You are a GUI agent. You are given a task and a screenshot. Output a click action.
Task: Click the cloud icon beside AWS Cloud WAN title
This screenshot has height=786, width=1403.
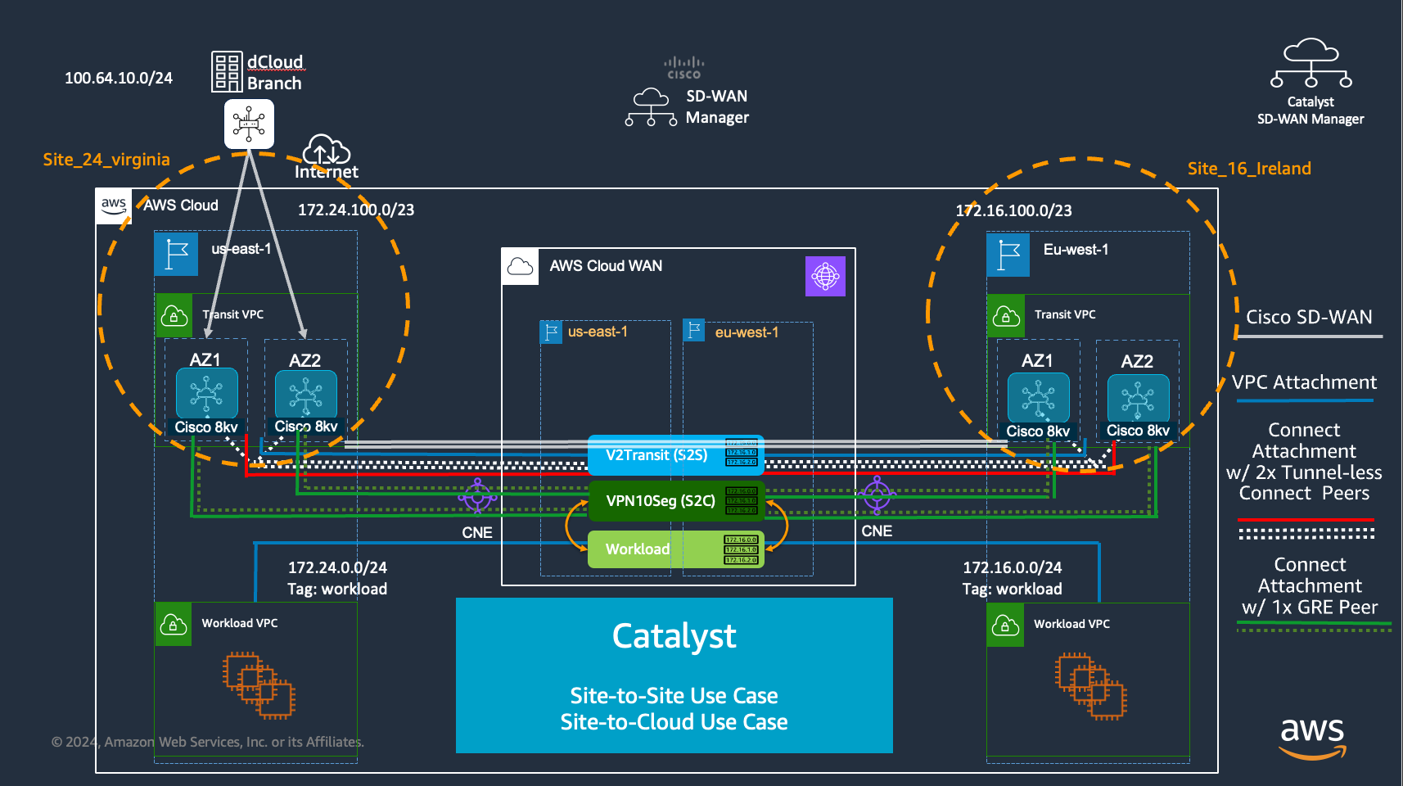click(x=520, y=267)
